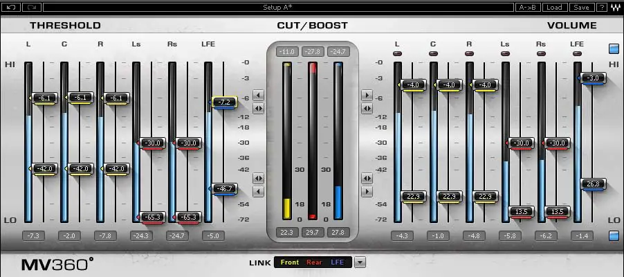Click the A->B copy button

528,7
